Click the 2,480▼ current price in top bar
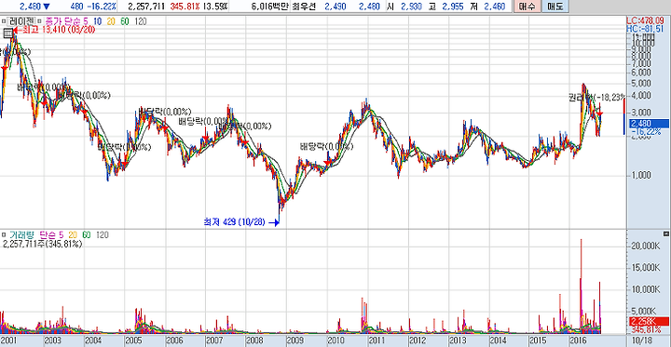This screenshot has height=347, width=671. point(34,7)
